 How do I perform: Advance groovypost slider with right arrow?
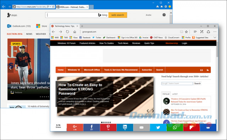[153, 111]
